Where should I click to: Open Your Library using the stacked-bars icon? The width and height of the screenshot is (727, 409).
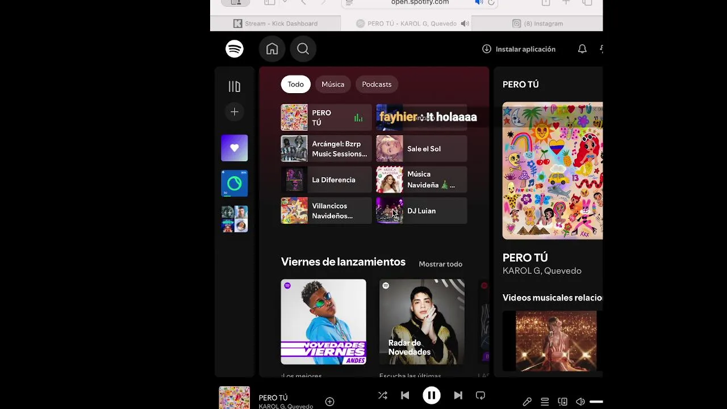point(235,86)
